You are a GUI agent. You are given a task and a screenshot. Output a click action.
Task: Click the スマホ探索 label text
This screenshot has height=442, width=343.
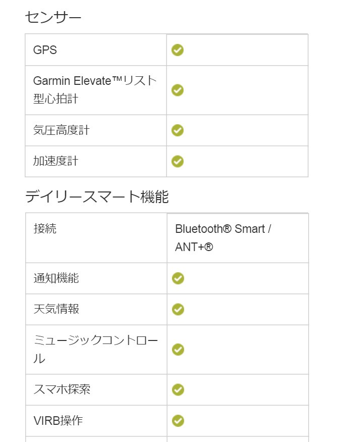coord(62,390)
